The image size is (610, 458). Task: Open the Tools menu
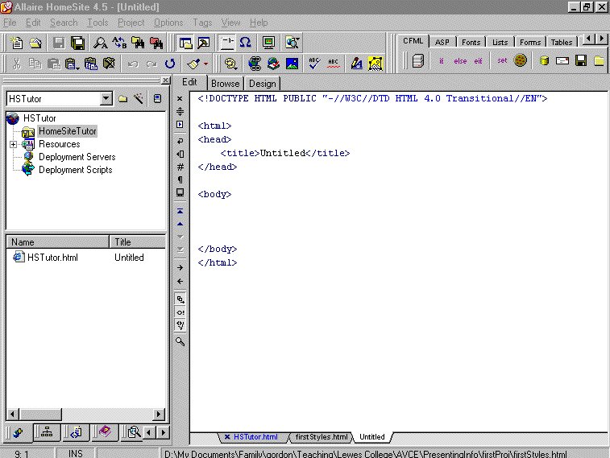tap(98, 23)
